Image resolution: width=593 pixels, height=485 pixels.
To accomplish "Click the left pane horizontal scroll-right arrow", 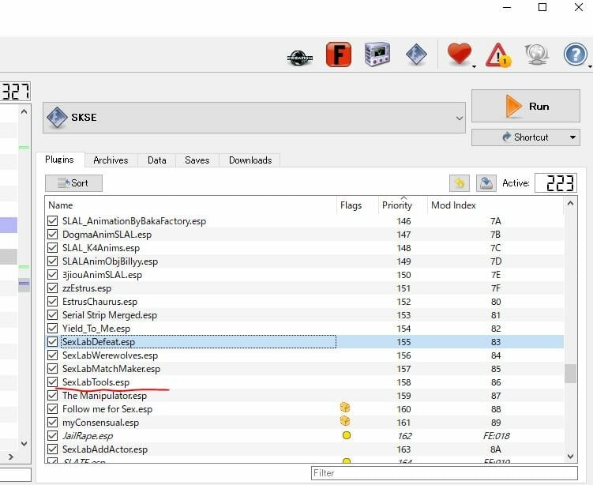I will click(11, 457).
